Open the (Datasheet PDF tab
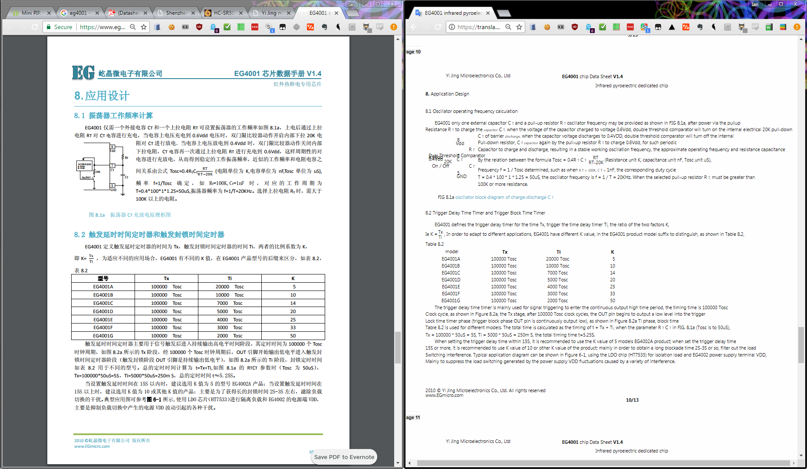Screen dimensions: 807x469 click(x=128, y=13)
